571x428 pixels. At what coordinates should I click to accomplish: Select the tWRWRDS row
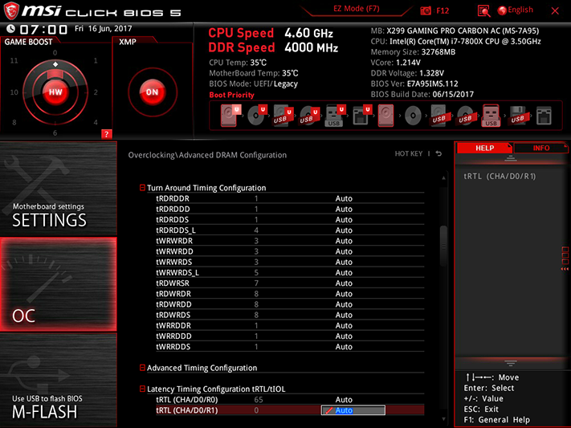click(290, 262)
